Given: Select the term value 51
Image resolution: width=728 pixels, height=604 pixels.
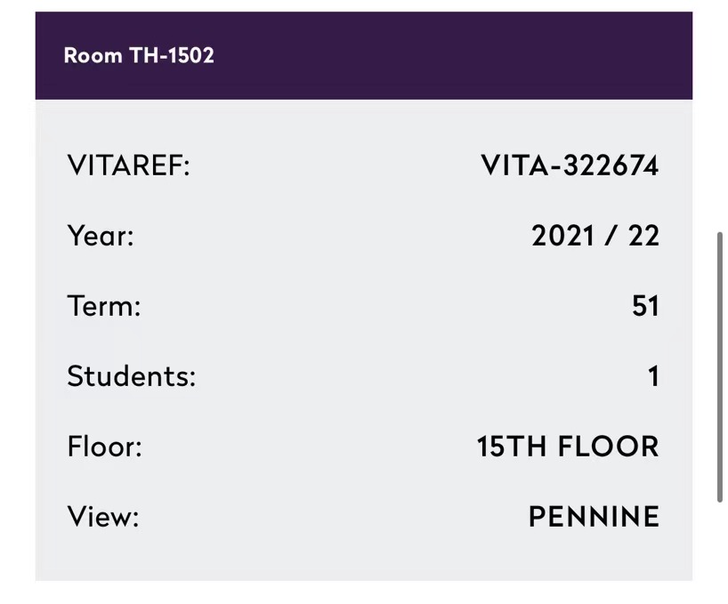Looking at the screenshot, I should (645, 306).
